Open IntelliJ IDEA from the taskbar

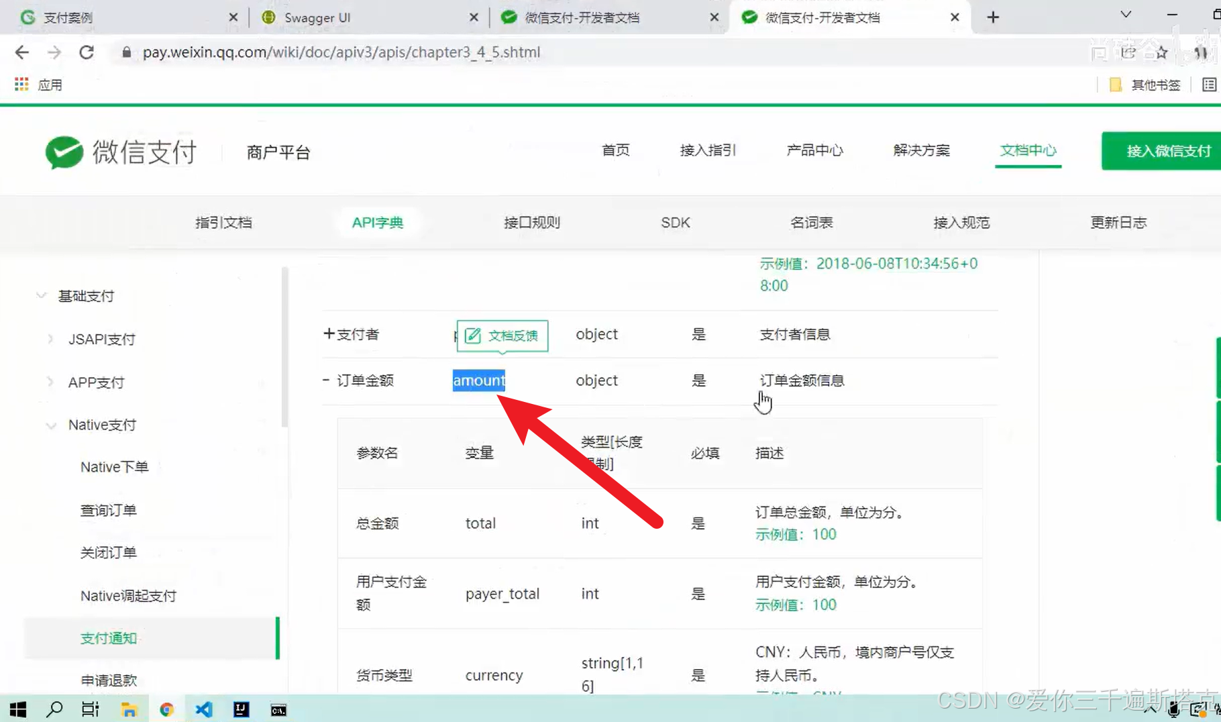[241, 709]
